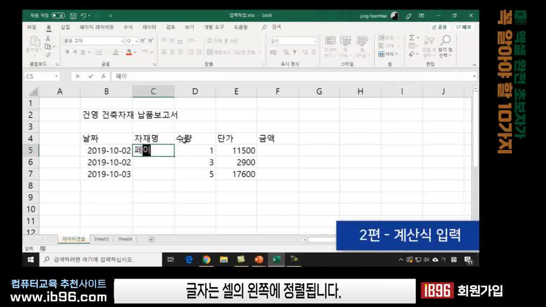The image size is (546, 307).
Task: Confirm entry with formula bar checkmark
Action: click(x=91, y=76)
